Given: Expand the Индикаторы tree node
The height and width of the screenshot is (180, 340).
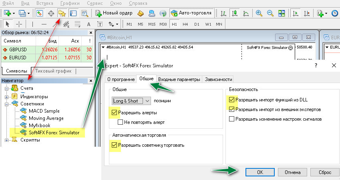Looking at the screenshot, I should pos(6,97).
